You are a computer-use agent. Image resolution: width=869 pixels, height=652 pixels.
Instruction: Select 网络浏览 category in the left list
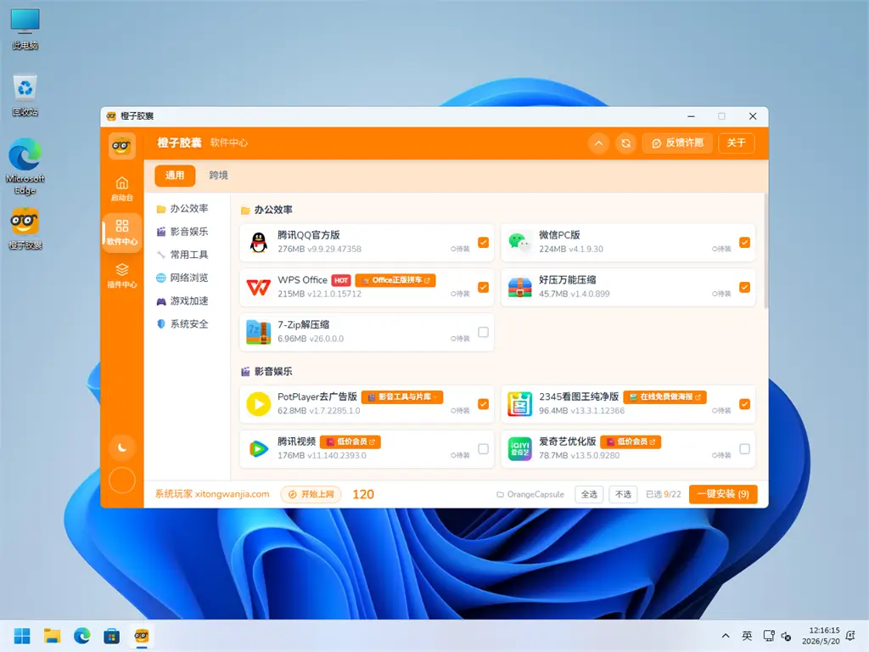(x=182, y=278)
